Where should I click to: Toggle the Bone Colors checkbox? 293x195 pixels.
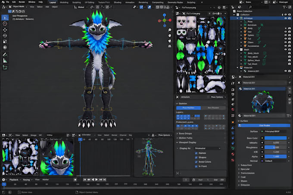[x=196, y=162]
